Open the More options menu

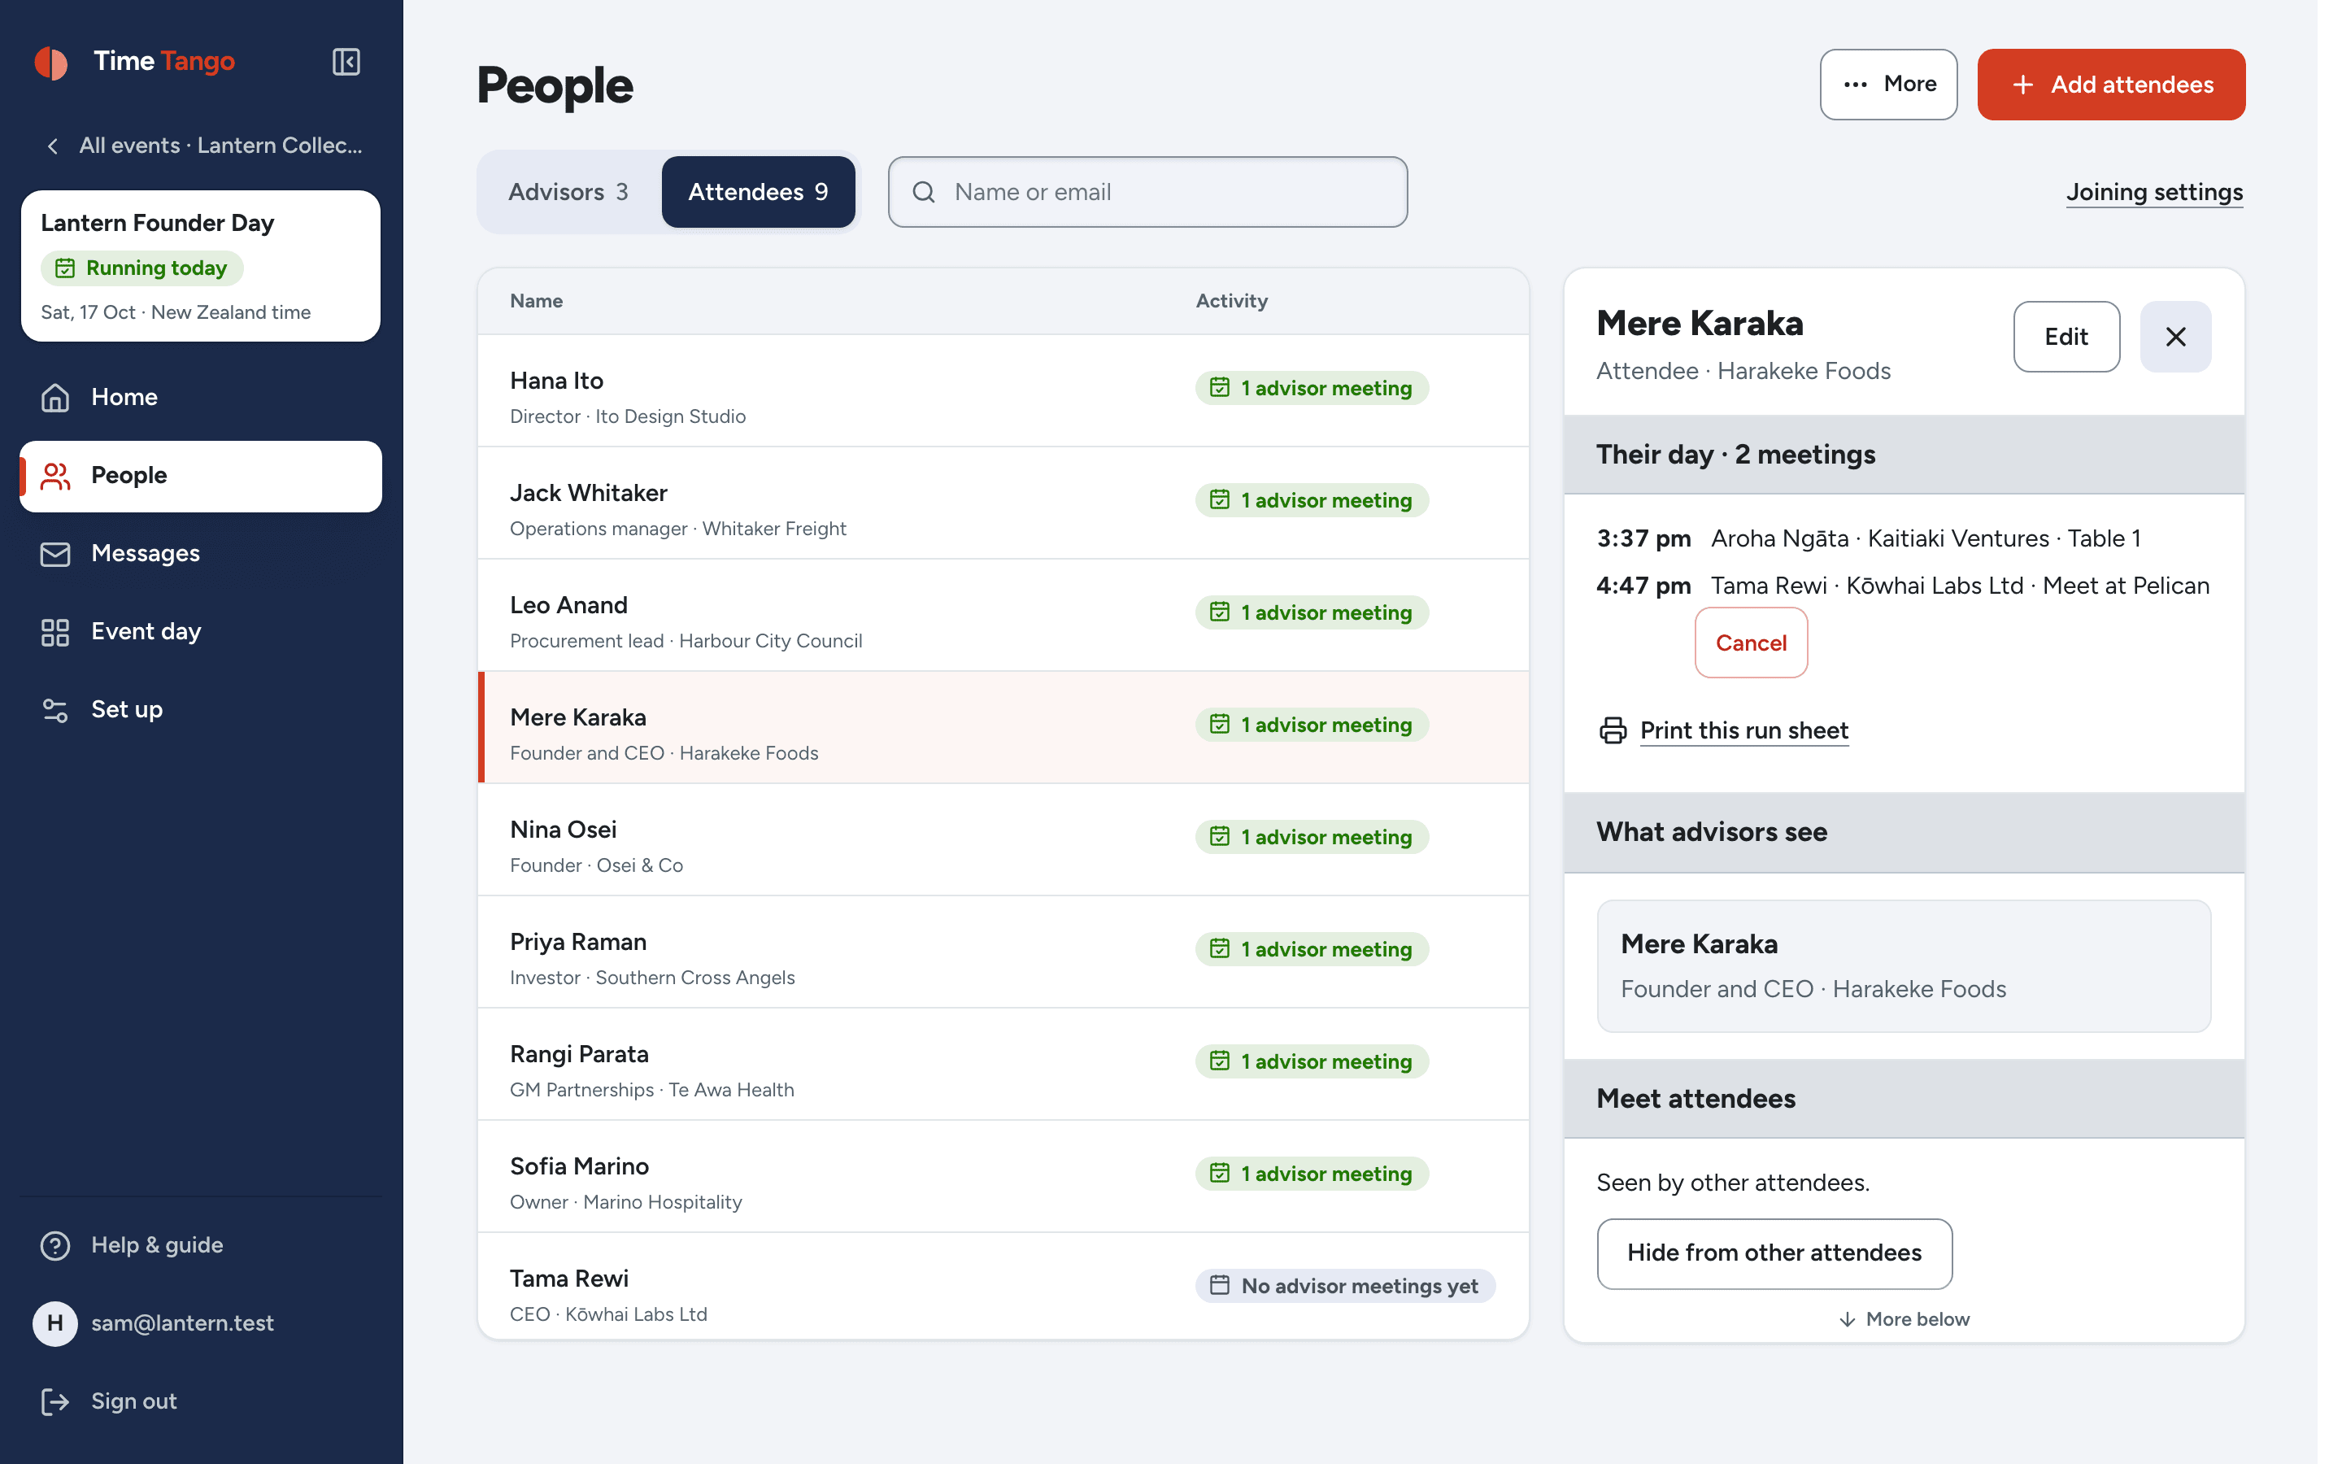tap(1888, 85)
